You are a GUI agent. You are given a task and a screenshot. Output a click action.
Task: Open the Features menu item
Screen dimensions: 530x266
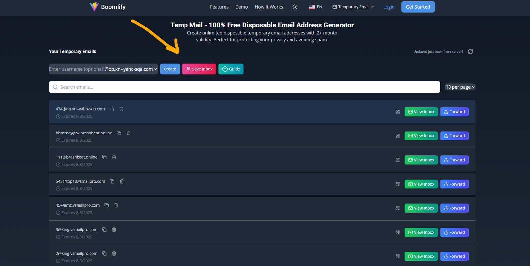(219, 7)
